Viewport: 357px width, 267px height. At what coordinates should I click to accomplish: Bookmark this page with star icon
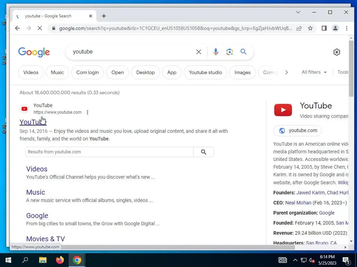coord(310,28)
